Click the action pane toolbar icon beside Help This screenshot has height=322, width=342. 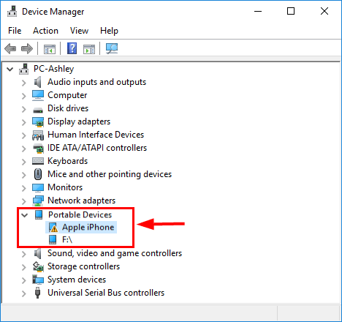click(89, 49)
